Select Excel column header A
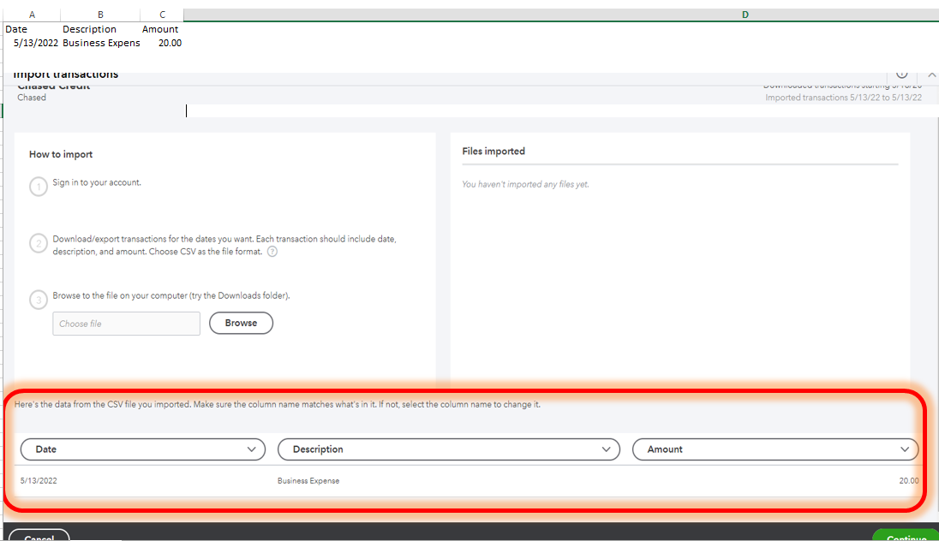Image resolution: width=939 pixels, height=541 pixels. 32,14
